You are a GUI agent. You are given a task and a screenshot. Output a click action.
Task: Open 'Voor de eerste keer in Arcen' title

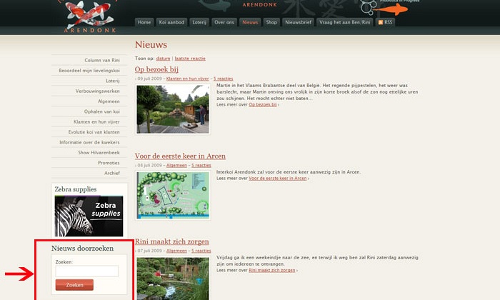click(180, 156)
